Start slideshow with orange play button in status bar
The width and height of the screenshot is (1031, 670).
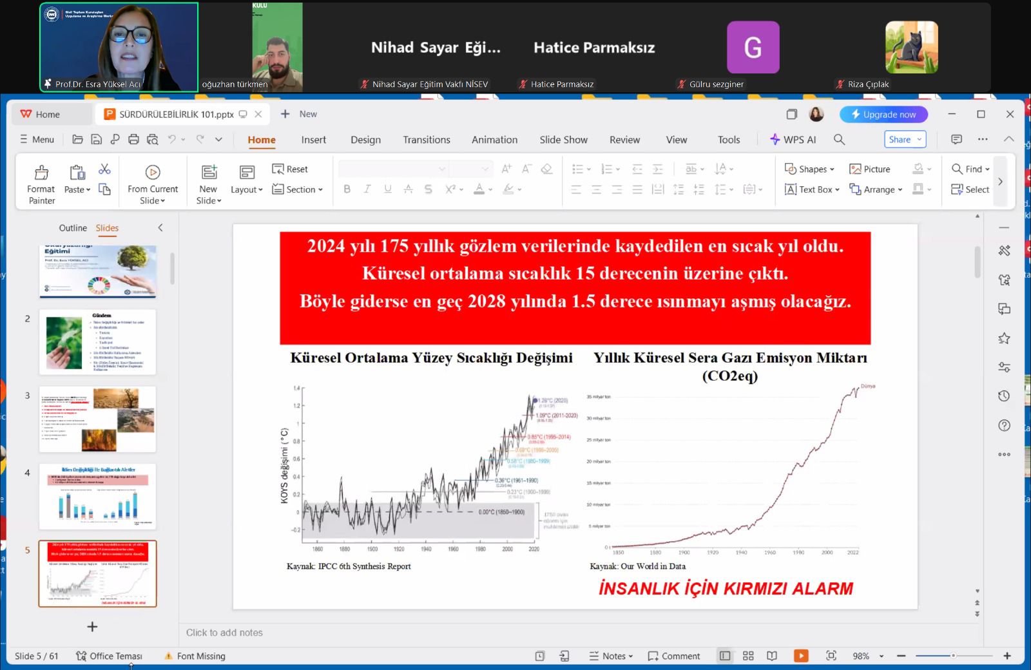pos(801,656)
